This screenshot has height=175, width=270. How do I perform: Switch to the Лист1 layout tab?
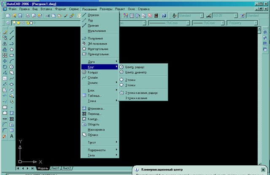[55, 168]
